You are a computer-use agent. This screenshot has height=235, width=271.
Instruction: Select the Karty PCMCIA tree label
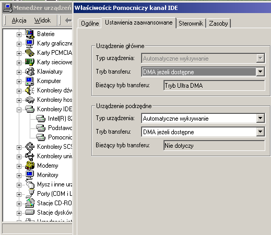click(55, 53)
